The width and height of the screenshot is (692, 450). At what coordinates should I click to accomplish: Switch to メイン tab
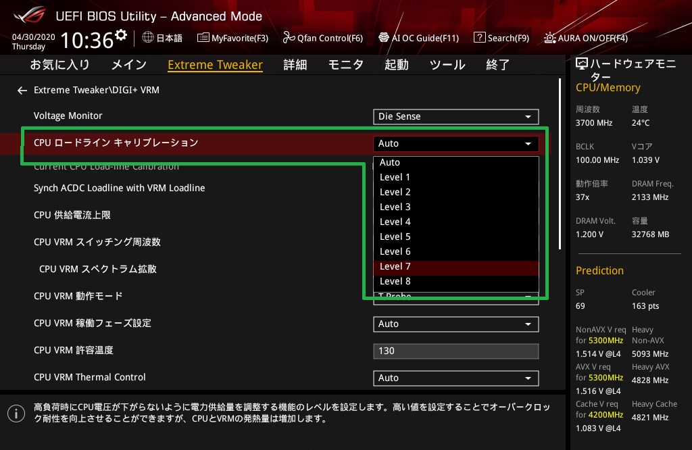[128, 65]
